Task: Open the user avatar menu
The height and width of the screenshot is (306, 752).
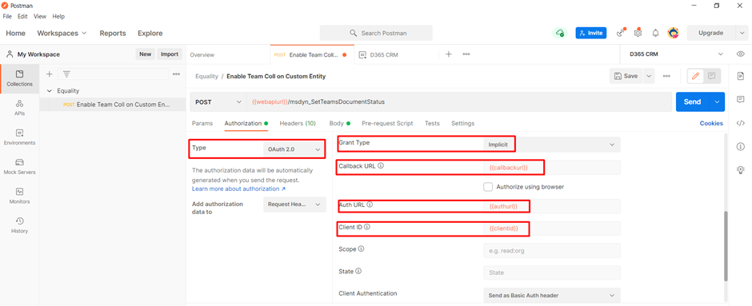Action: click(674, 33)
